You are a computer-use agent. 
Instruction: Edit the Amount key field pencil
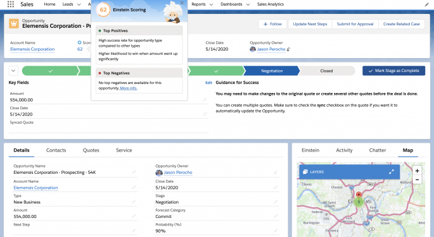pos(205,99)
